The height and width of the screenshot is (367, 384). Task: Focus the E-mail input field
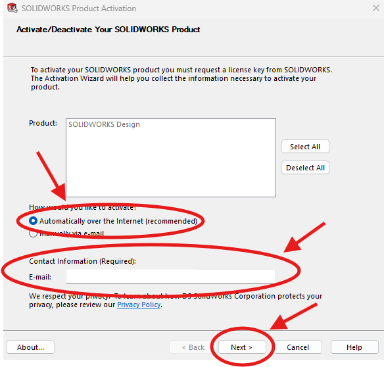pyautogui.click(x=171, y=277)
